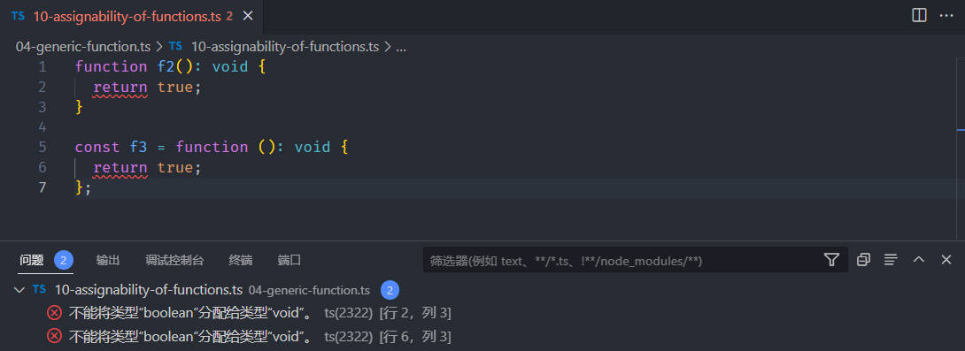Split the editor to the right
Image resolution: width=965 pixels, height=351 pixels.
coord(919,16)
